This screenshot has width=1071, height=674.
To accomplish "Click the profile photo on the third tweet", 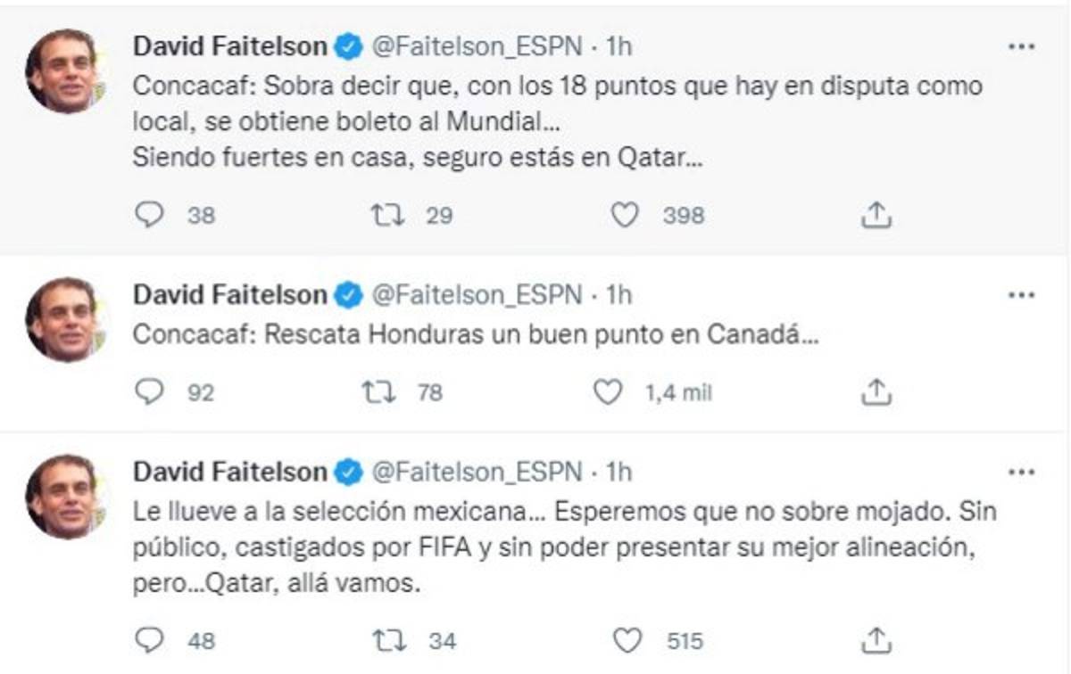I will pos(64,496).
